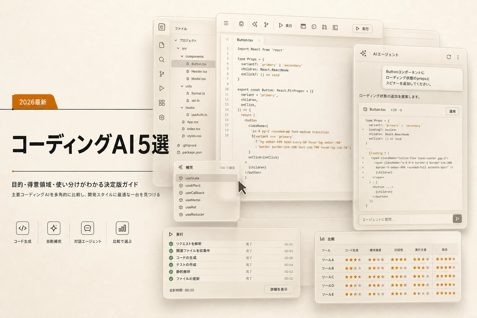Image resolution: width=477 pixels, height=318 pixels.
Task: Choose useReducer from the completion list
Action: tap(207, 215)
